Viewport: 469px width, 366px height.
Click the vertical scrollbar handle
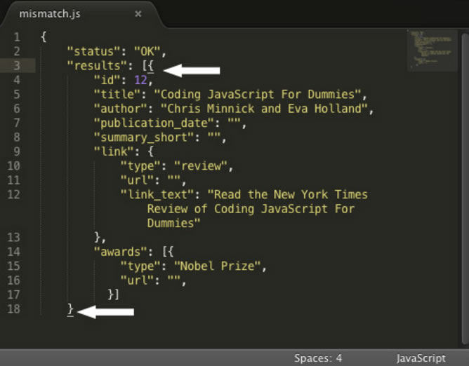click(465, 188)
